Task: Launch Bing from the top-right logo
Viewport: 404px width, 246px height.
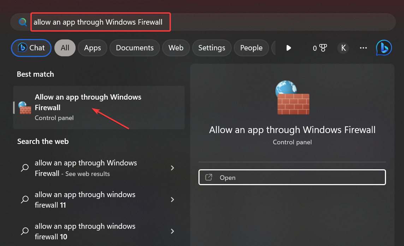Action: (384, 48)
